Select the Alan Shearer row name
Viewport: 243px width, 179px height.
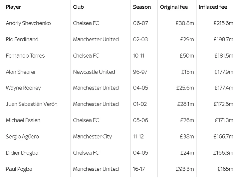click(x=21, y=72)
